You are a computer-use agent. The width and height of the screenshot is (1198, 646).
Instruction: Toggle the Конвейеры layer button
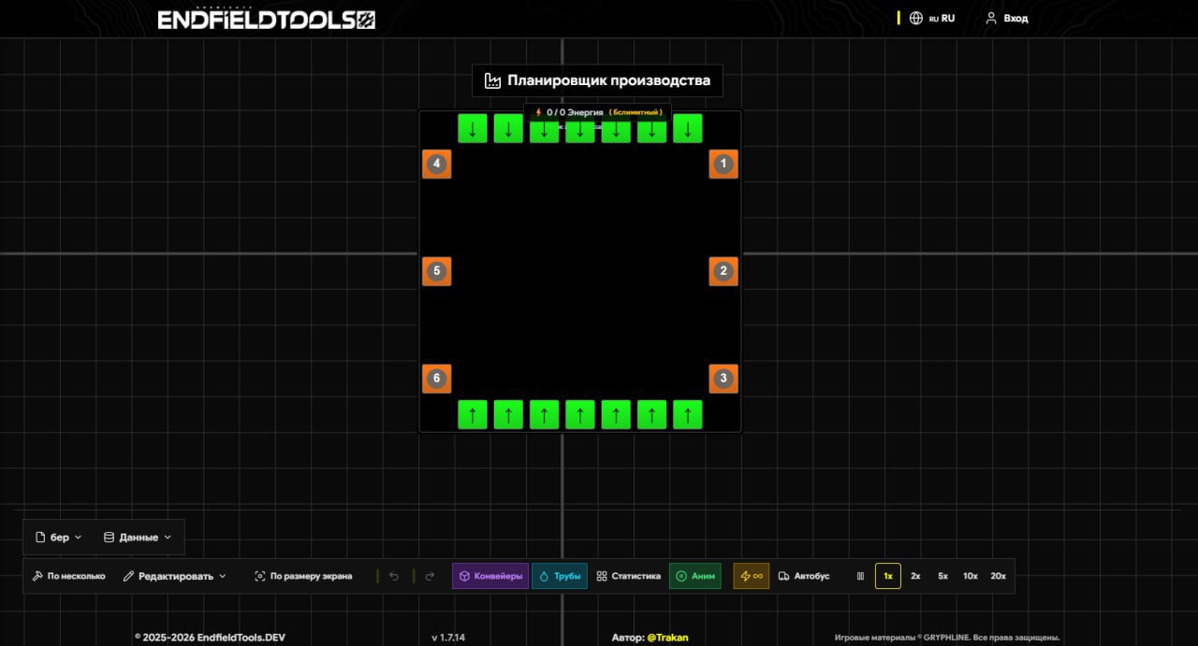490,576
